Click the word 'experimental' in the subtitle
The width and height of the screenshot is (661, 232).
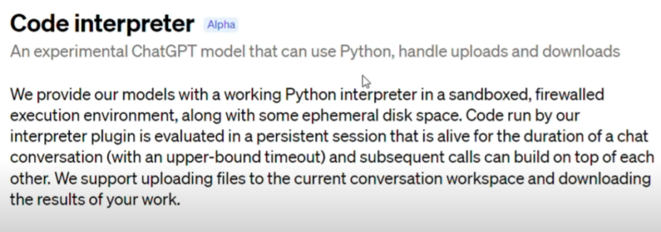80,51
